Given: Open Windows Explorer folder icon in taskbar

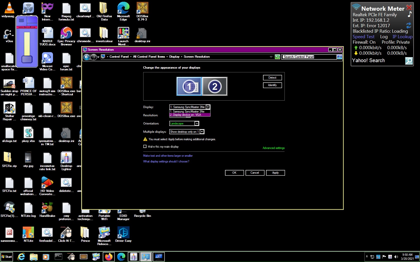Looking at the screenshot, I should pyautogui.click(x=33, y=257).
